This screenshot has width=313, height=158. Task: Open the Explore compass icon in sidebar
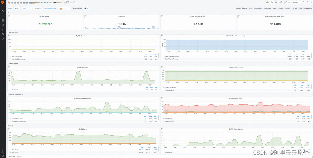pos(3,25)
